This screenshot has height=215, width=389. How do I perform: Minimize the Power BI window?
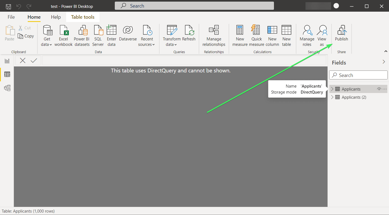point(352,6)
